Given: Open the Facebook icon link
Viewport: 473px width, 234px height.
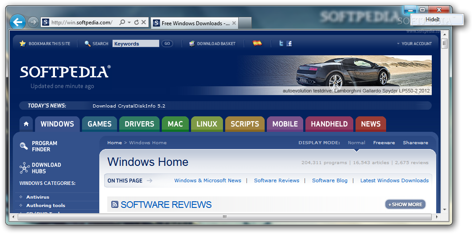Looking at the screenshot, I should click(289, 44).
